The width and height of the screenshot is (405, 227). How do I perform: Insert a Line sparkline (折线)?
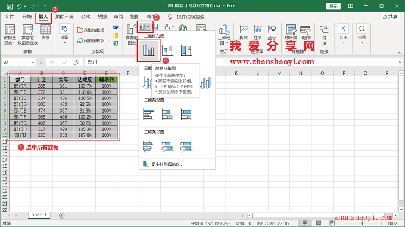tap(244, 32)
